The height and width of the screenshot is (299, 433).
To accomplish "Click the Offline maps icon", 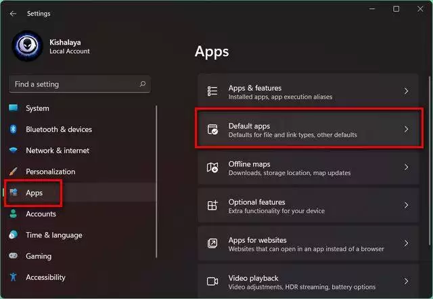I will pyautogui.click(x=212, y=167).
